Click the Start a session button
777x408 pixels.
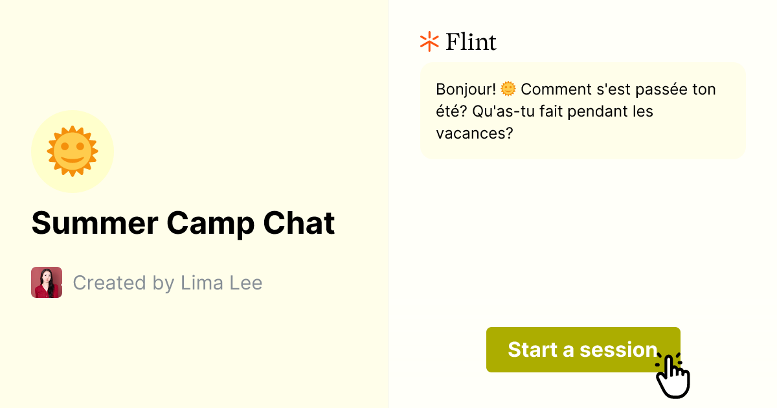coord(583,350)
